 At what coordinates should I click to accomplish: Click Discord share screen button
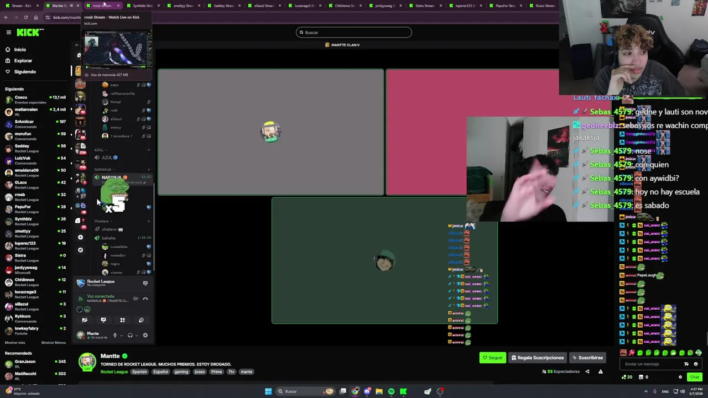tap(103, 320)
